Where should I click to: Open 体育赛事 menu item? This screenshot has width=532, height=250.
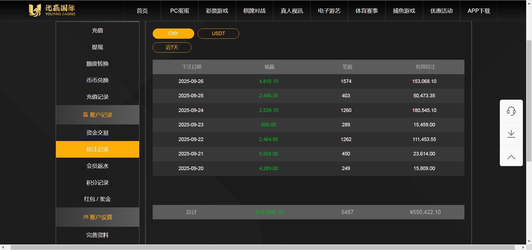(x=367, y=11)
